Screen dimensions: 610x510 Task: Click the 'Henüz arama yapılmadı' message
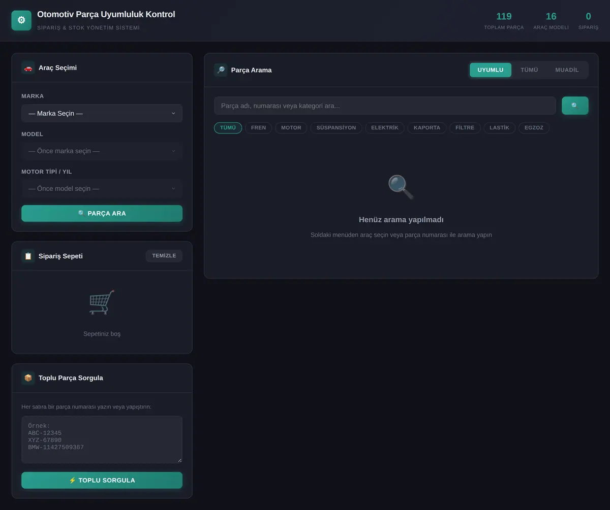[401, 220]
